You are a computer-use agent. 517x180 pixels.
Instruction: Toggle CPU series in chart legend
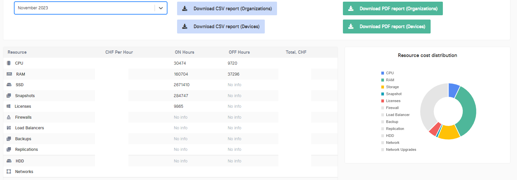coord(390,73)
